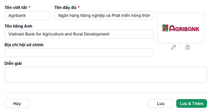Select the empty Địa chỉ hội sở chính field
The image size is (211, 111).
tap(79, 53)
